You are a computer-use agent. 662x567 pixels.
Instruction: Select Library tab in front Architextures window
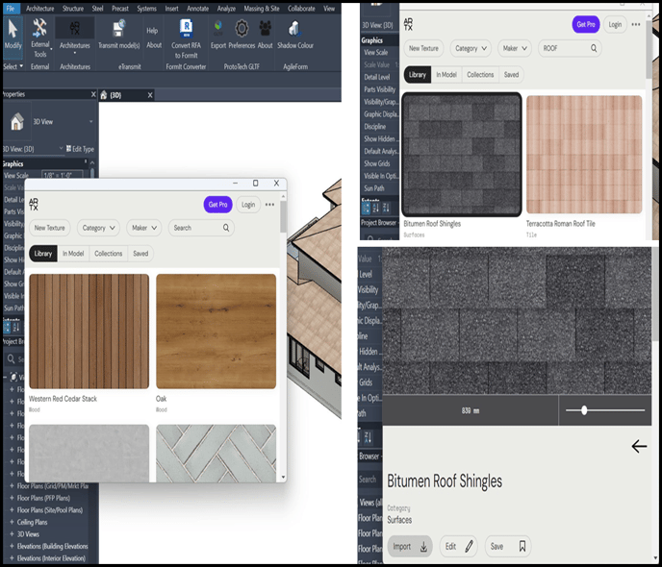click(43, 254)
